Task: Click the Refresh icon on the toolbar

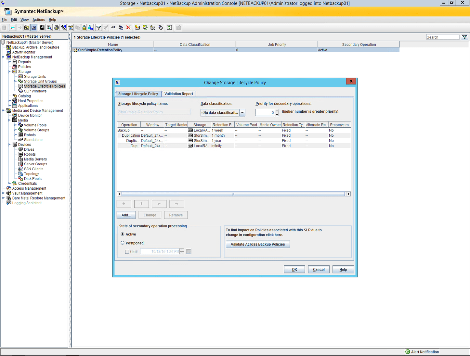Action: (169, 27)
